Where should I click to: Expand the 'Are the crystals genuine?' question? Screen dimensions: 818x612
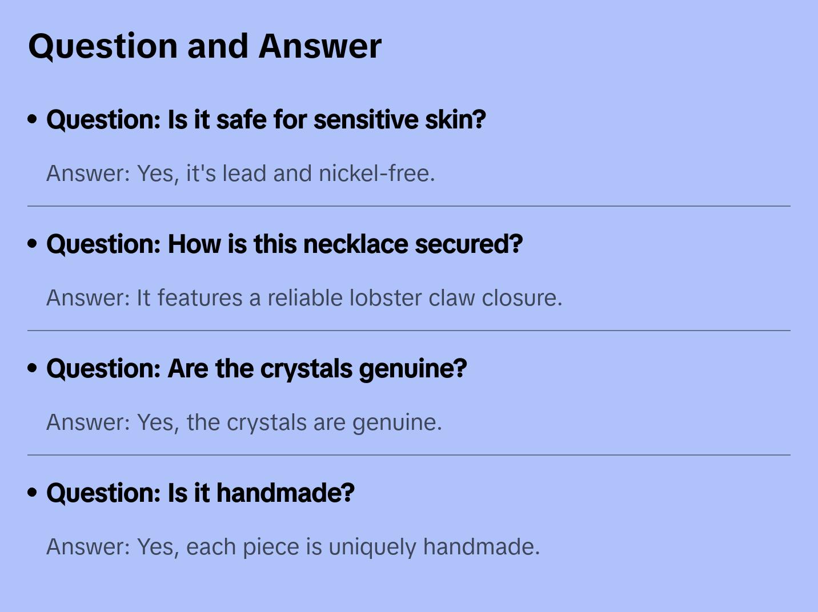[256, 368]
